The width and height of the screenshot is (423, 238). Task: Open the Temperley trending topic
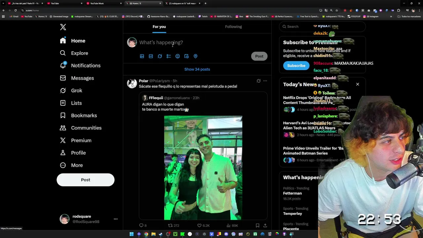293,214
